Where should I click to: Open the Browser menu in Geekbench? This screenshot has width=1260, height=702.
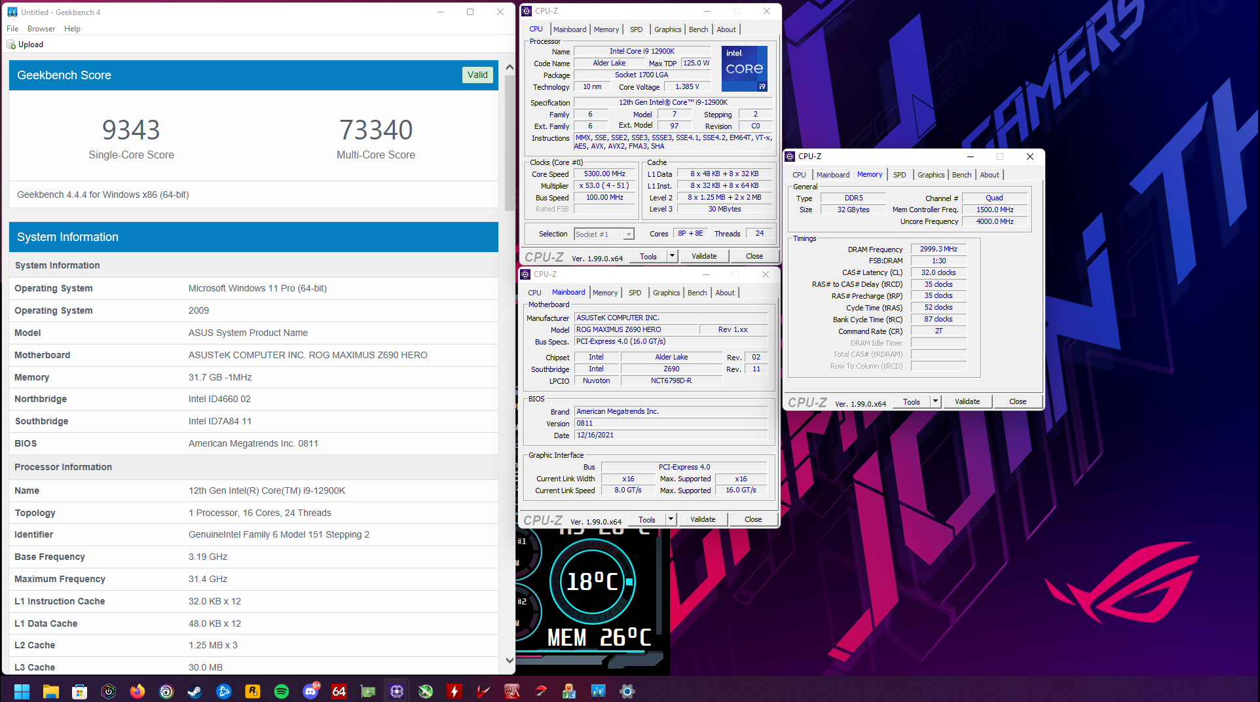coord(41,29)
